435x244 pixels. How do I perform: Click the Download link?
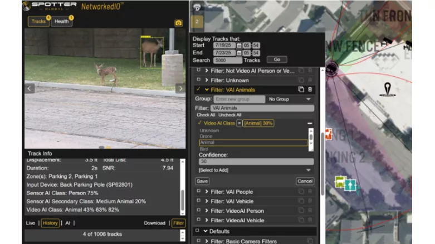[x=154, y=223]
